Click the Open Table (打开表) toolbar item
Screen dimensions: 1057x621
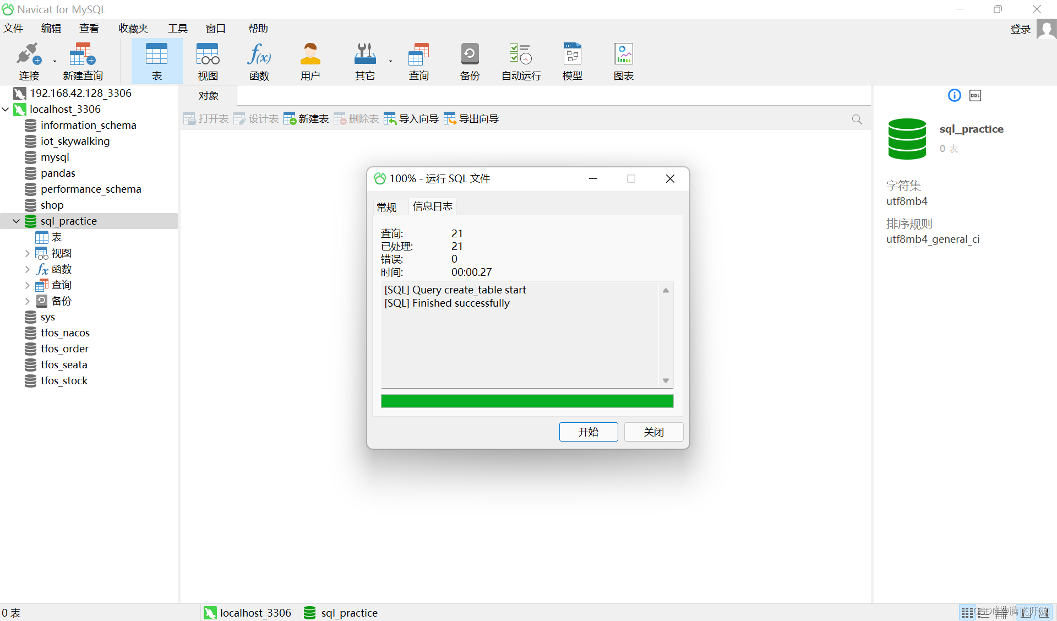tap(206, 118)
